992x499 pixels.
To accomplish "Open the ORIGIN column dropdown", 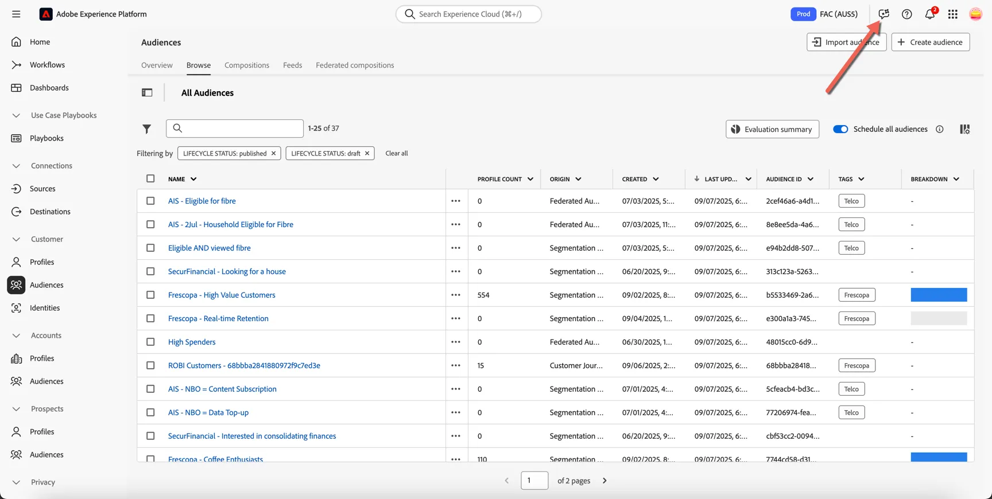I will [x=578, y=179].
